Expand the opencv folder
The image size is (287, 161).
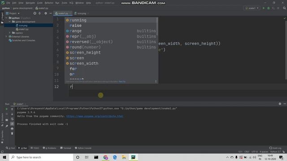click(x=10, y=33)
